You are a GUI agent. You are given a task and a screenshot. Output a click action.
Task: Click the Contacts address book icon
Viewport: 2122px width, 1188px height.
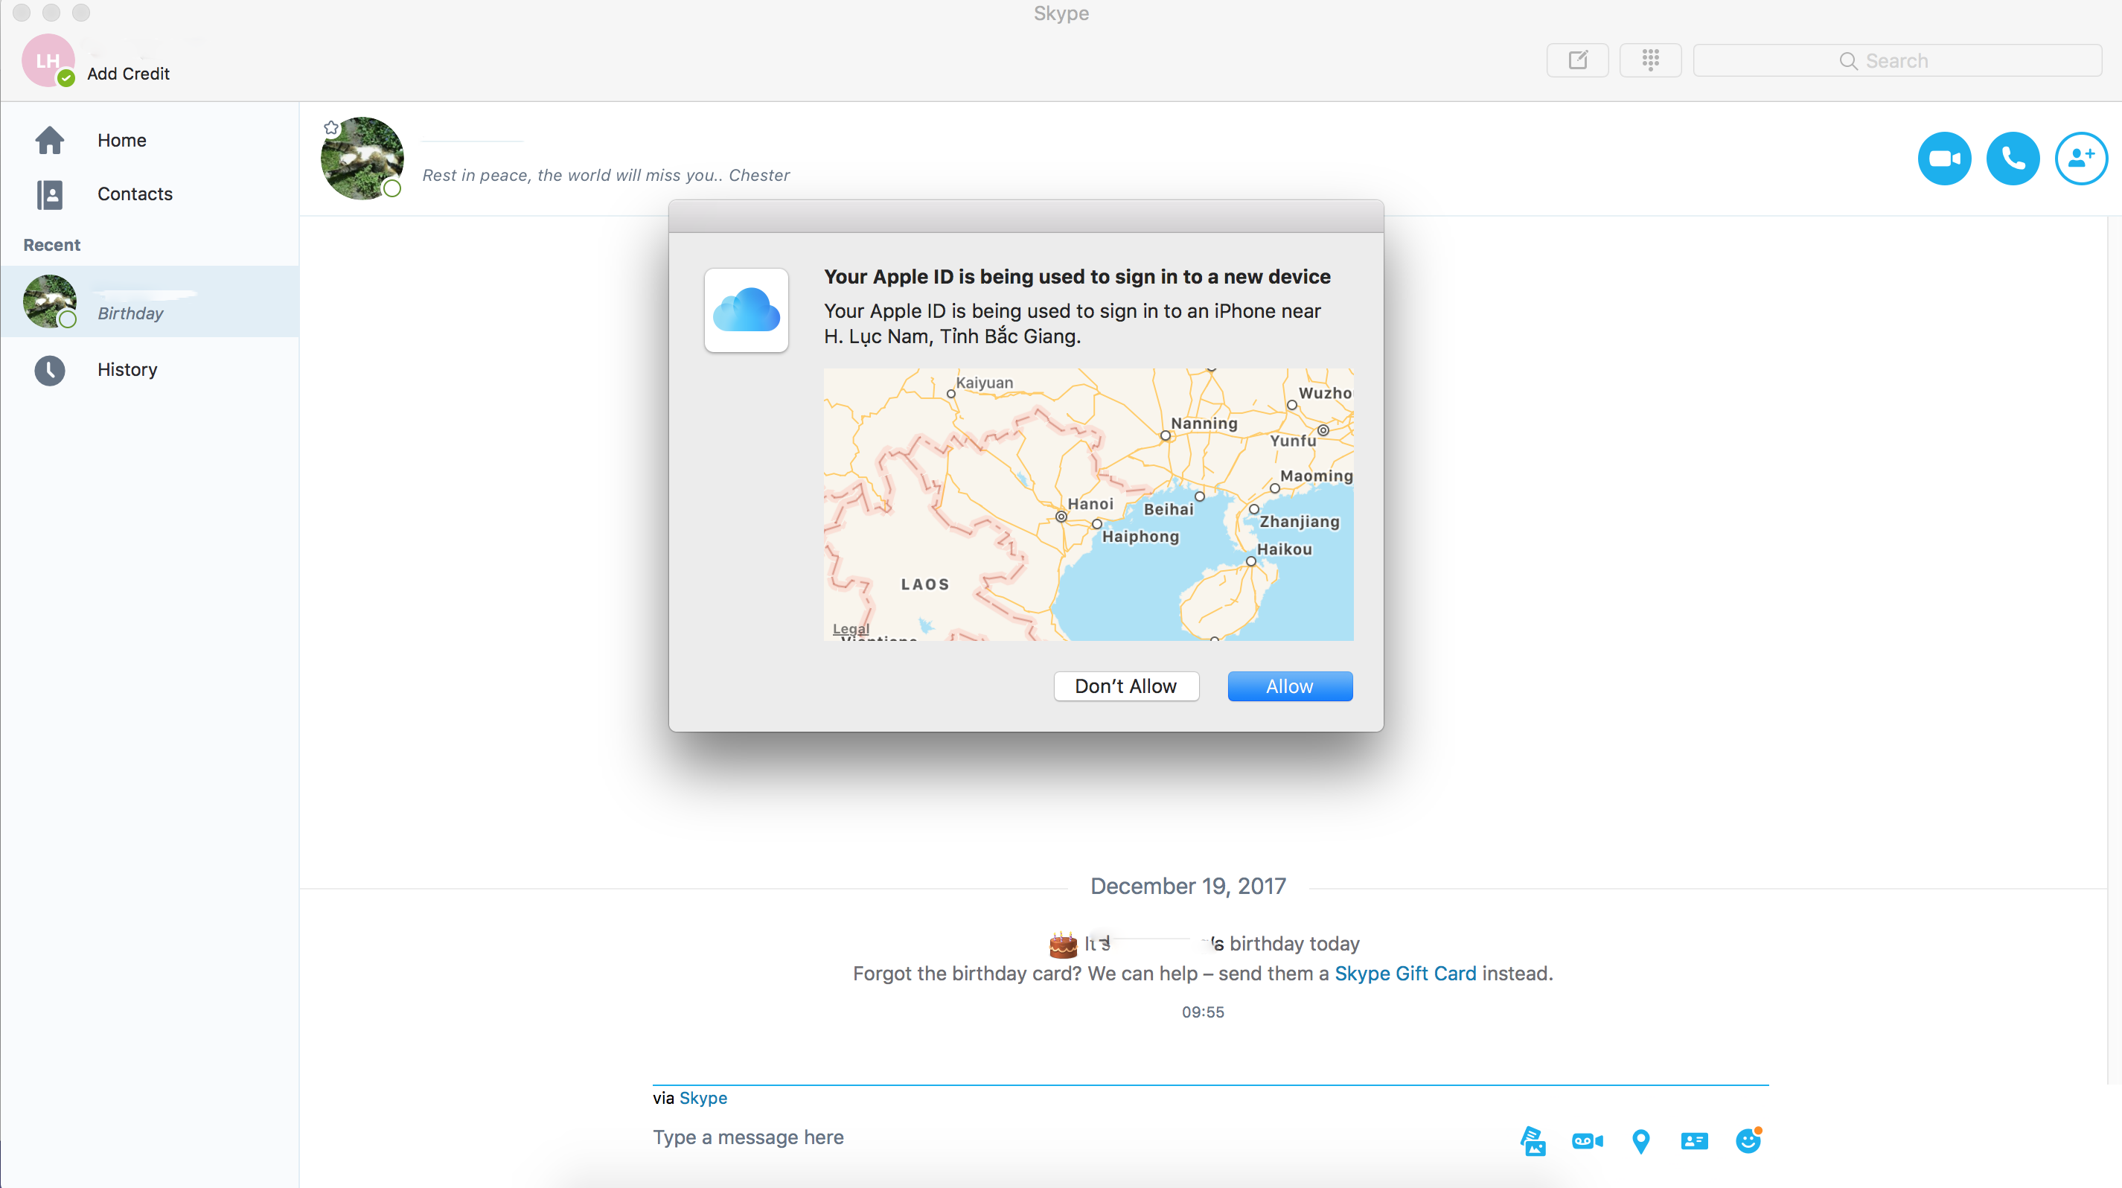click(x=49, y=194)
